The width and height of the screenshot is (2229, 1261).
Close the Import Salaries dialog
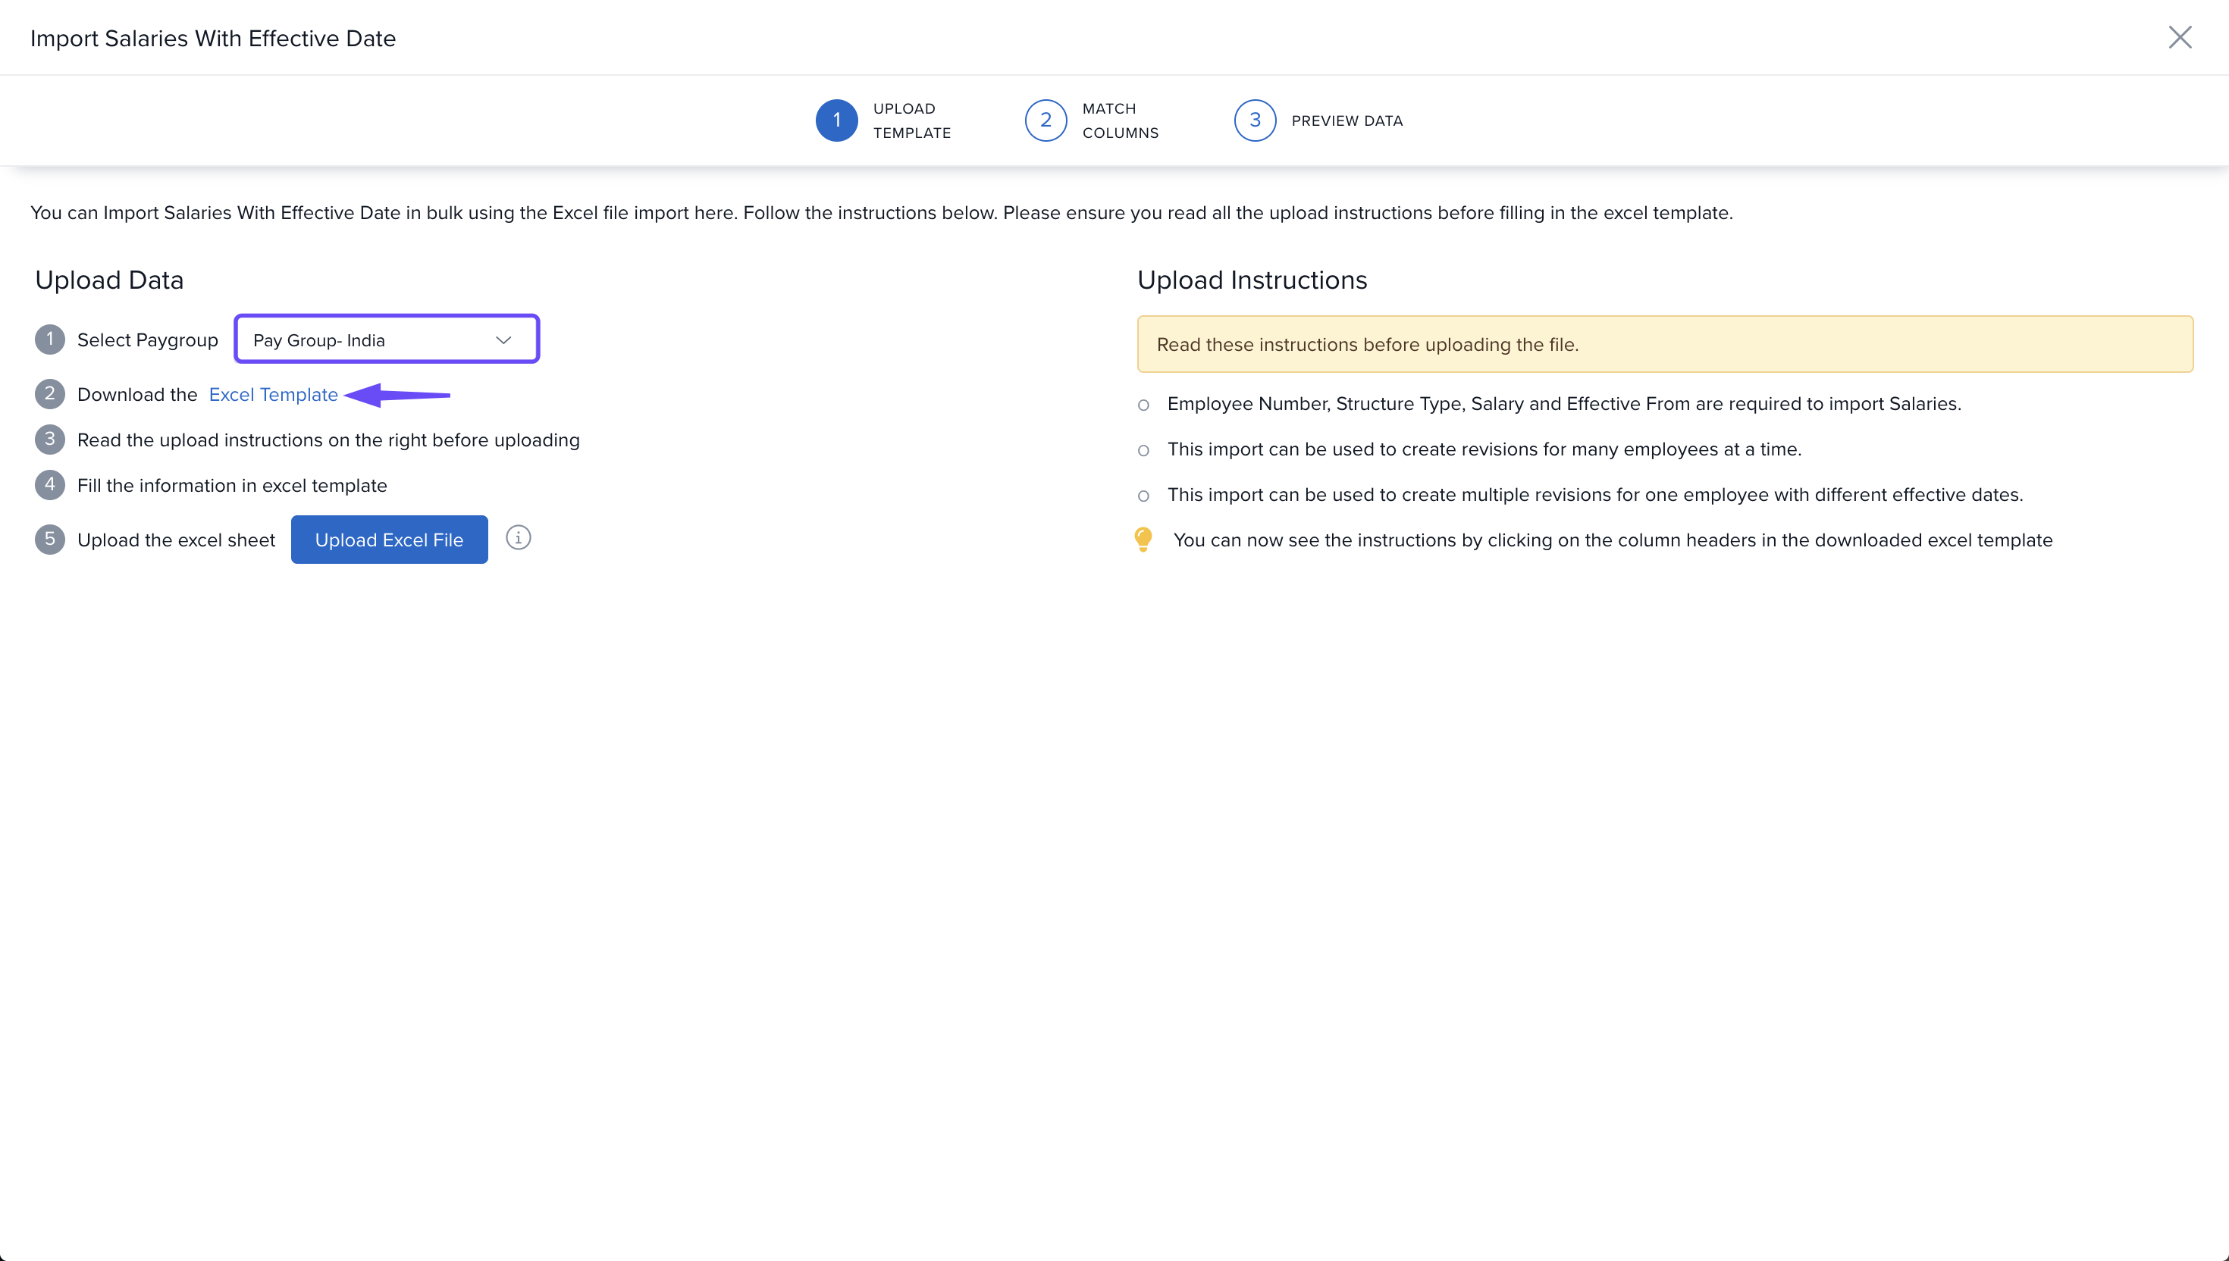tap(2180, 37)
